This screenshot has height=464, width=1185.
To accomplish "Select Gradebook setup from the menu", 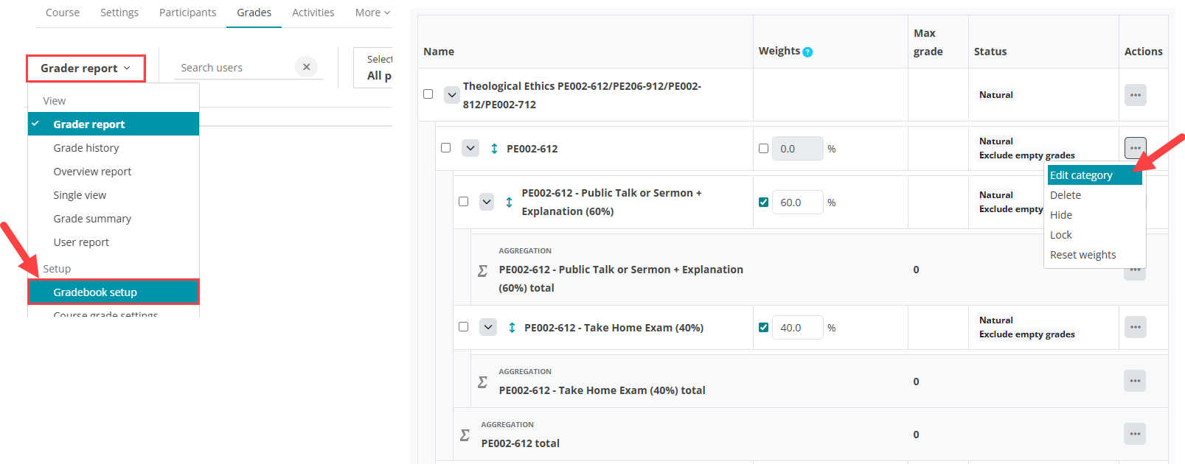I will [x=114, y=292].
